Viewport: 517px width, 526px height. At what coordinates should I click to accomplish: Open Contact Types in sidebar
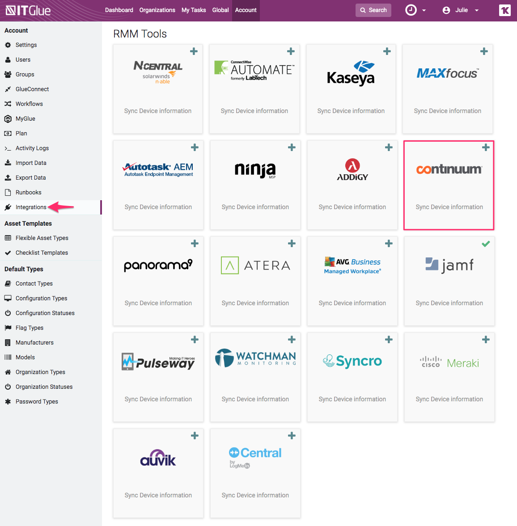[51, 284]
